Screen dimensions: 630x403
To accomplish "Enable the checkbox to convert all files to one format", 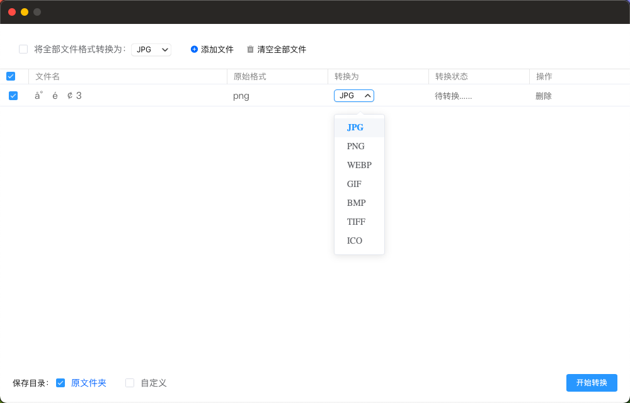I will pyautogui.click(x=23, y=48).
